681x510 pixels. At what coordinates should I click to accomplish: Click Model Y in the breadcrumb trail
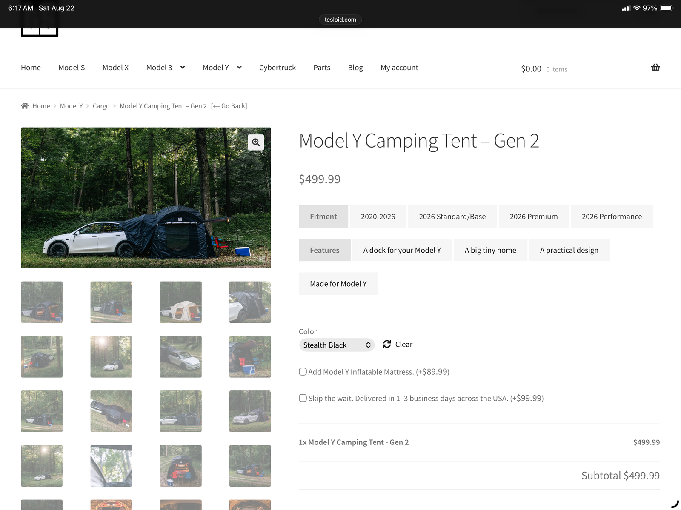(72, 106)
